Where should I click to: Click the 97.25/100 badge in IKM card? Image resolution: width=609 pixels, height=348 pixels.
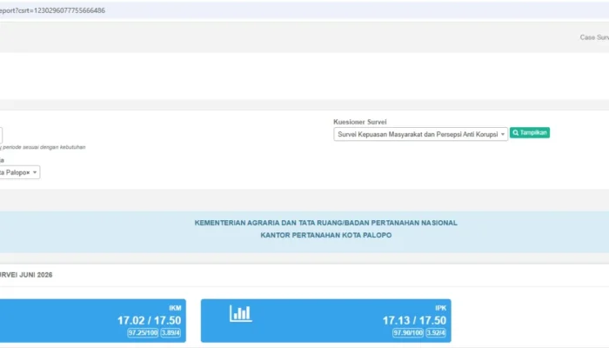tap(143, 333)
